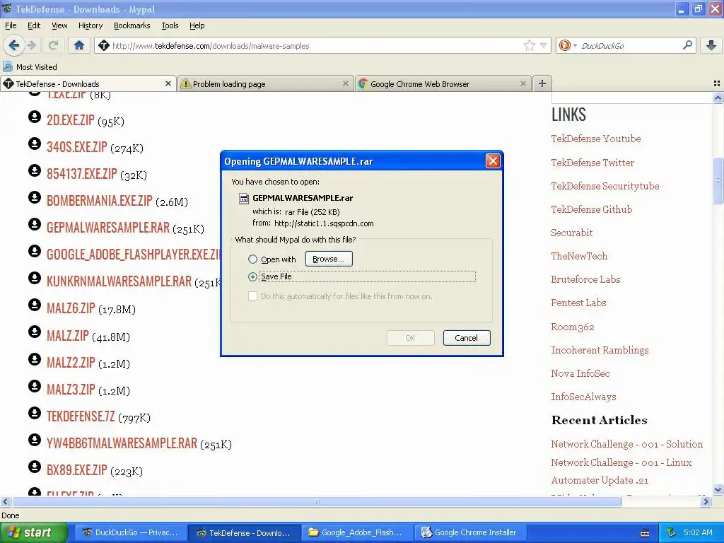Image resolution: width=724 pixels, height=543 pixels.
Task: Switch to Problem loading page tab
Action: pyautogui.click(x=266, y=83)
